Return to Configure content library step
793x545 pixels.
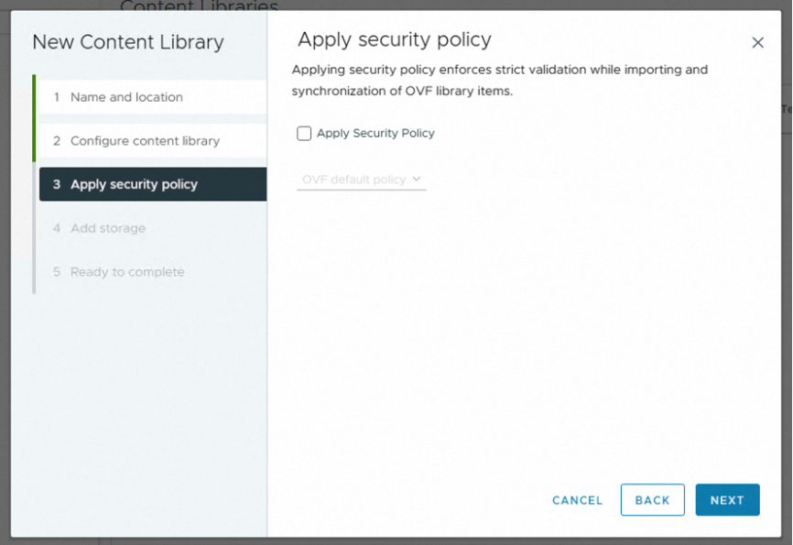(x=145, y=141)
